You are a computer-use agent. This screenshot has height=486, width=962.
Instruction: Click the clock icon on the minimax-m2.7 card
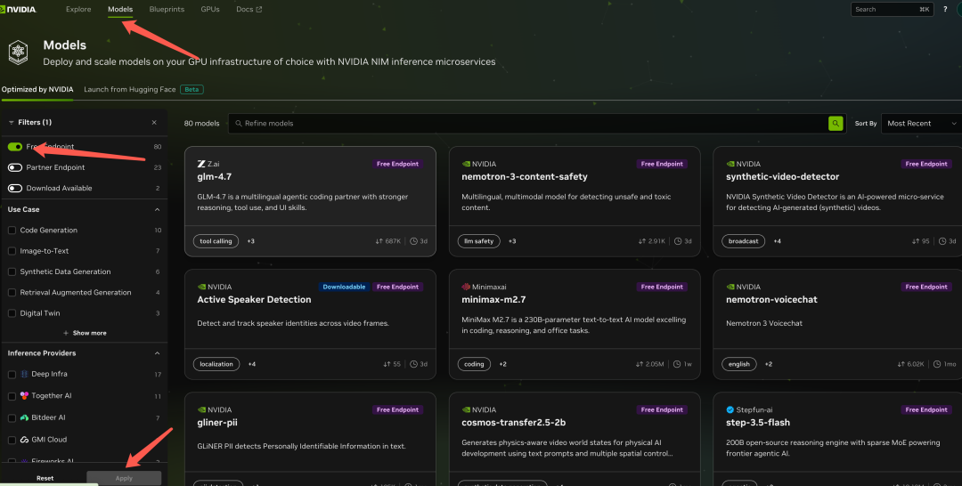[x=677, y=364]
